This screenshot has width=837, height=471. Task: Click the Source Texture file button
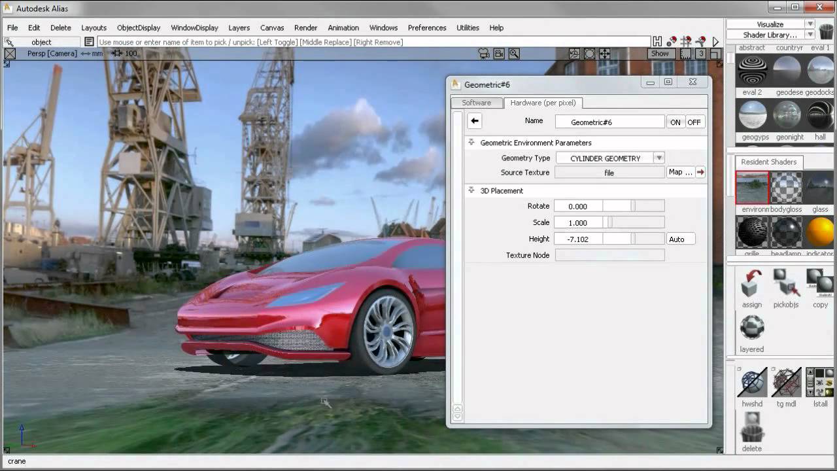tap(609, 173)
